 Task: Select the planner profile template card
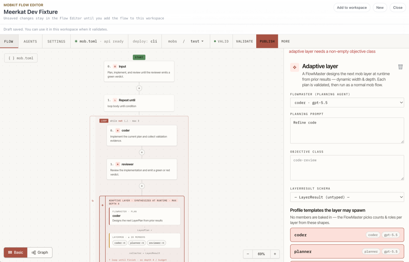(x=347, y=251)
